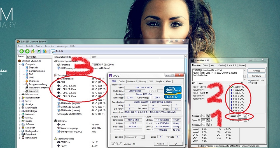Viewport: 280px width, 148px height.
Task: Click the Speed01 spinner arrows
Action: click(208, 116)
